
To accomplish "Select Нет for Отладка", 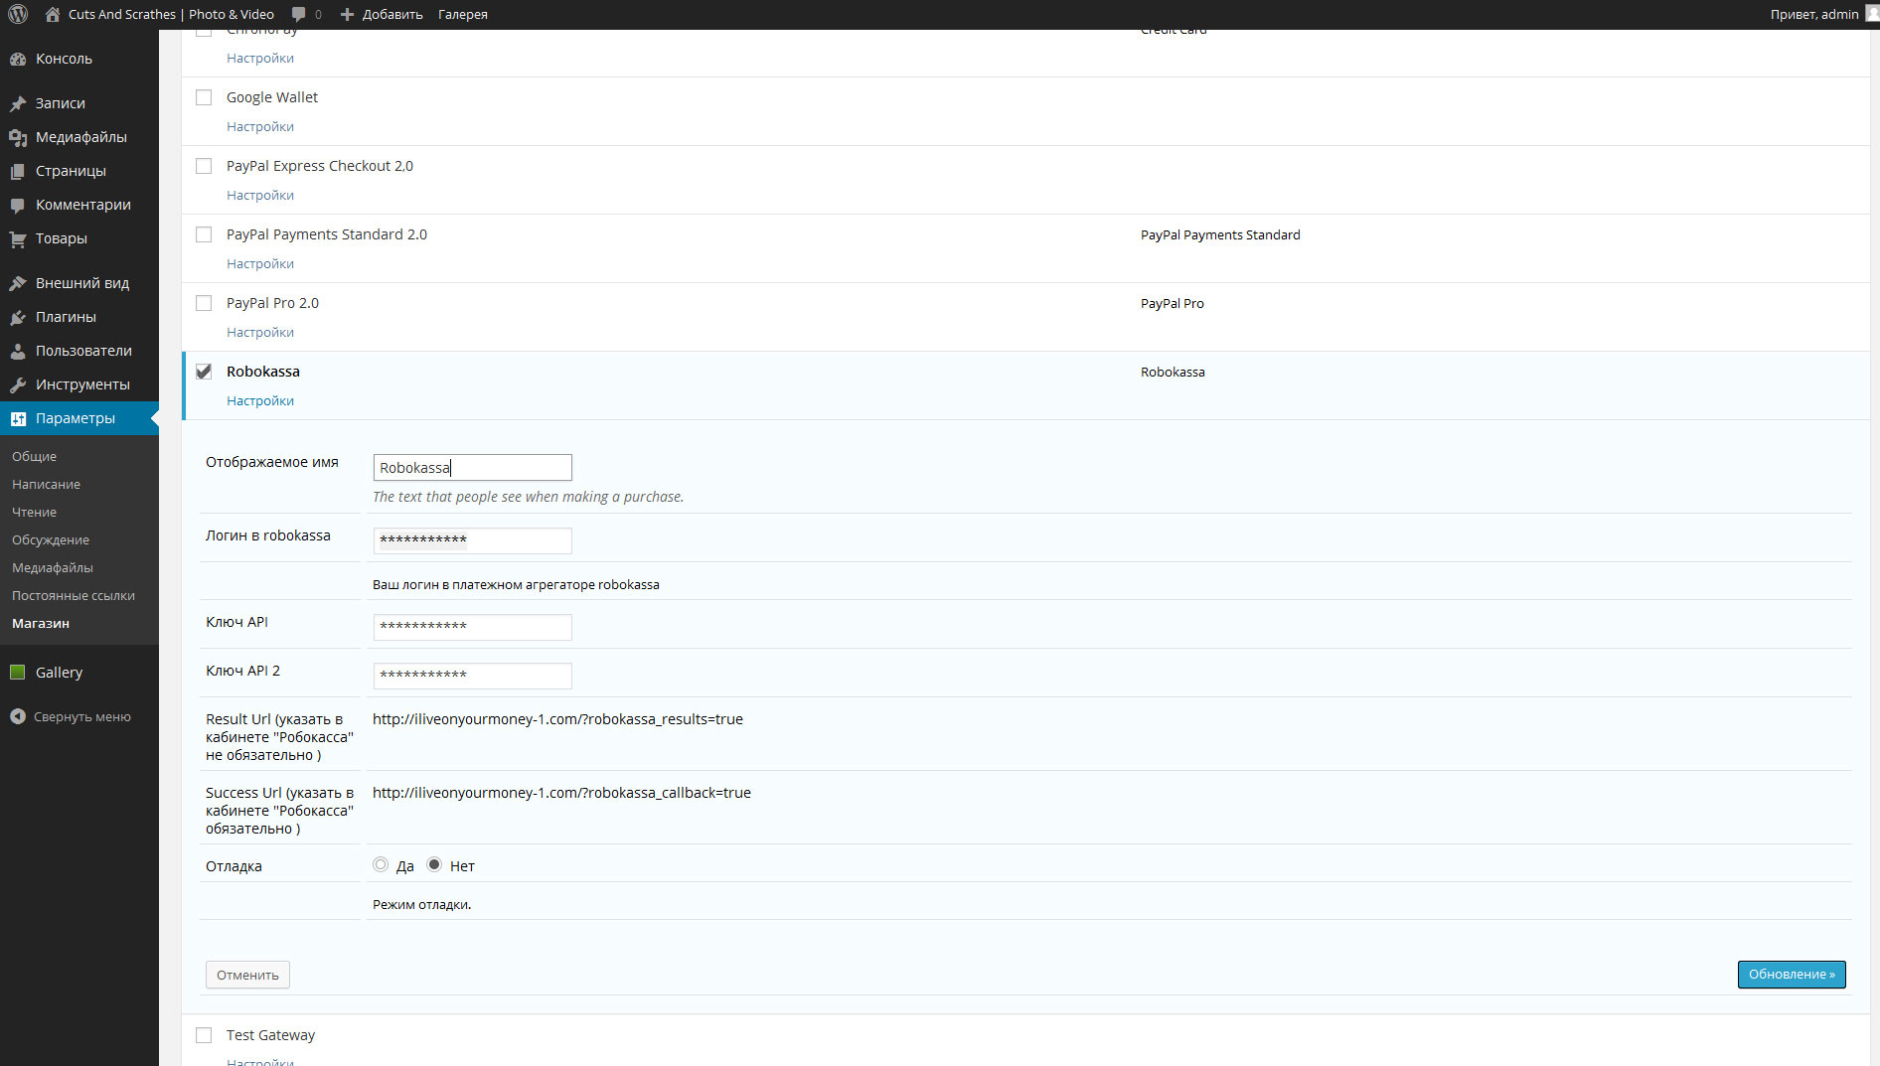I will click(x=434, y=864).
